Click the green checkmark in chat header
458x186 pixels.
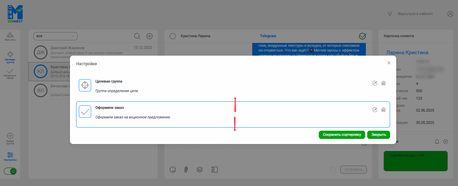tap(363, 36)
